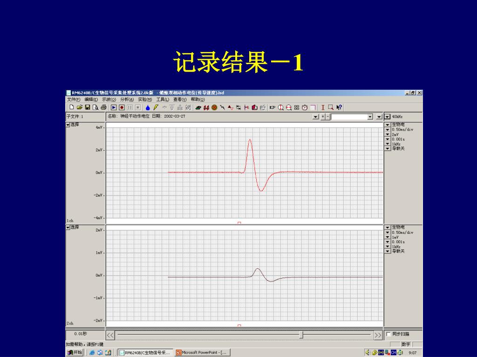
Task: Click the horizontal zoom magnifier icon
Action: [289, 107]
